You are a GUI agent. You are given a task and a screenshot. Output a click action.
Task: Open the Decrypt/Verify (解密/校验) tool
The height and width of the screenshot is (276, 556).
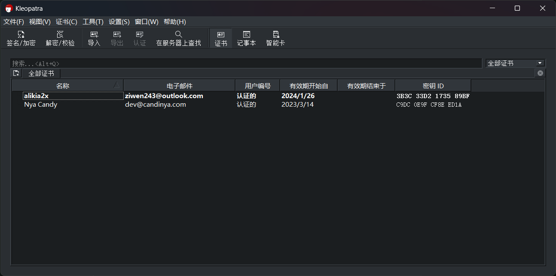tap(60, 38)
